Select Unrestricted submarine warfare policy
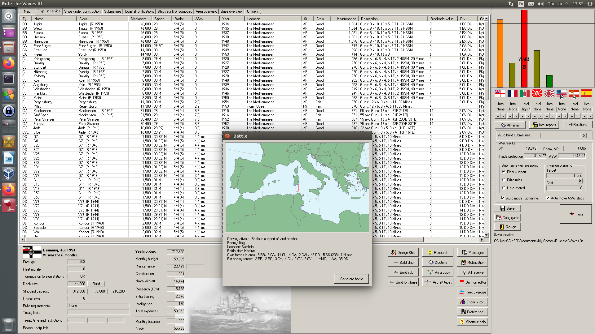The height and width of the screenshot is (334, 595). click(x=504, y=188)
